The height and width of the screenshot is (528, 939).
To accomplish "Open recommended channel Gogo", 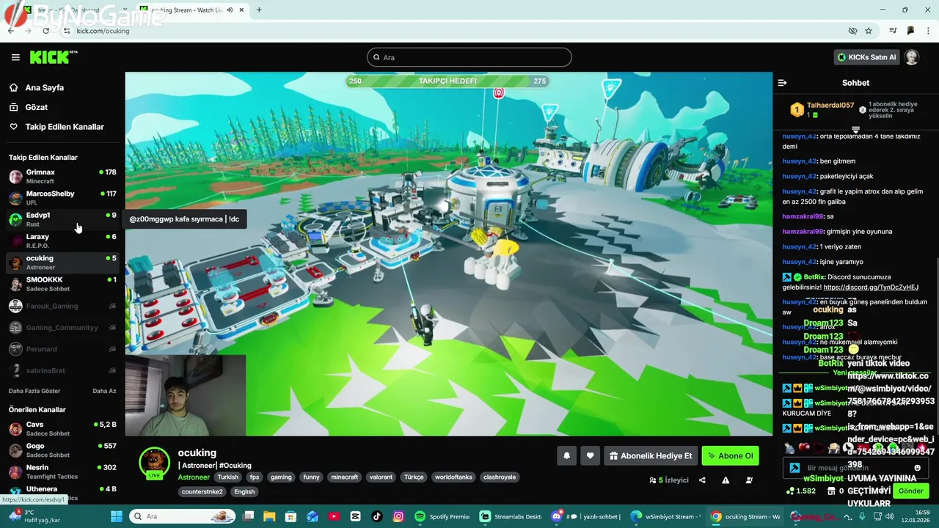I will coord(62,450).
